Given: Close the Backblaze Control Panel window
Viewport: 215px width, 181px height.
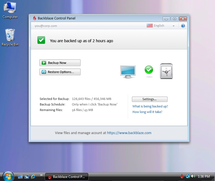Looking at the screenshot, I should point(183,19).
